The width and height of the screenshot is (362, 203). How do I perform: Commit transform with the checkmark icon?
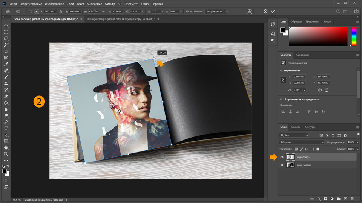coord(273,11)
